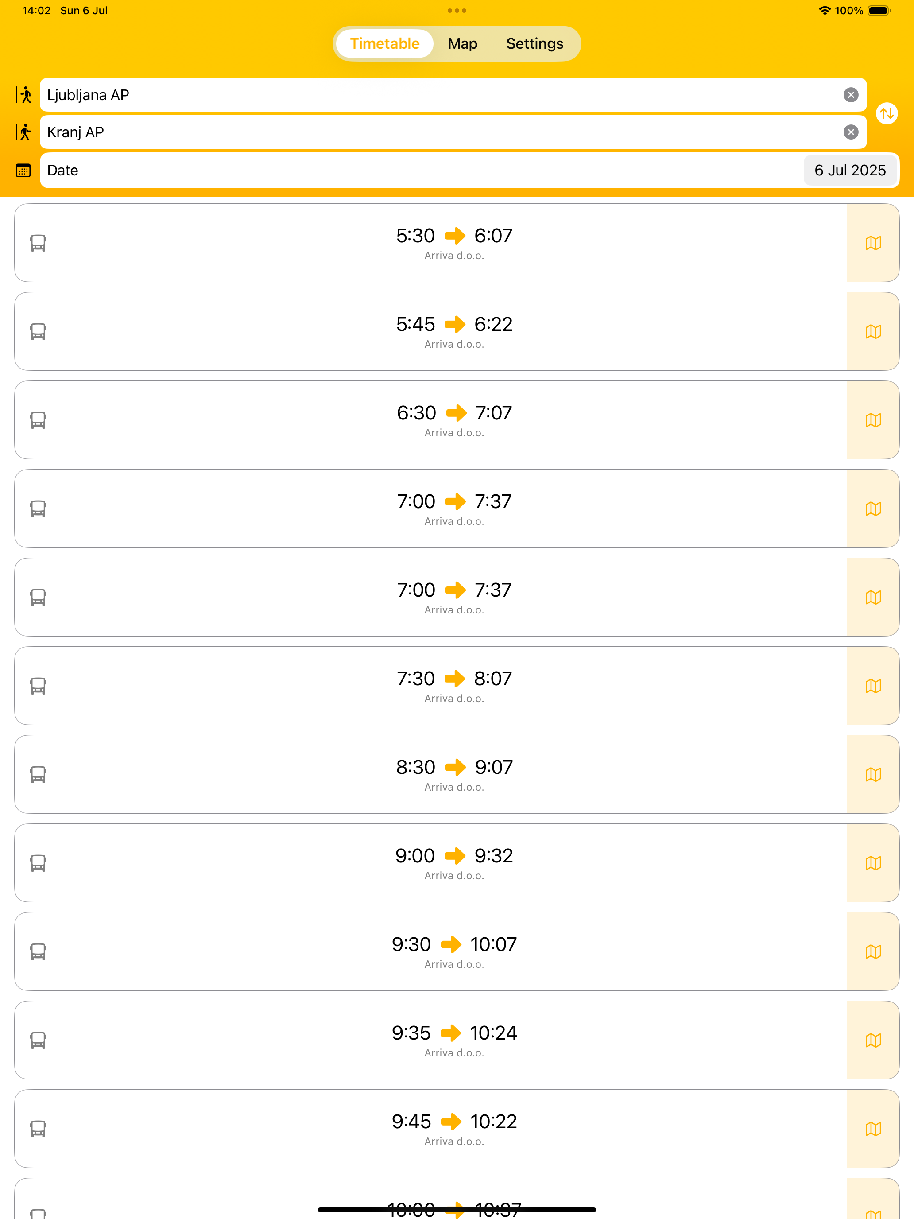The image size is (914, 1219).
Task: Switch to the Map tab
Action: 462,43
